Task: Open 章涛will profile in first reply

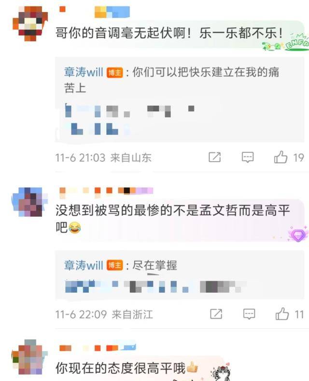Action: click(x=84, y=72)
